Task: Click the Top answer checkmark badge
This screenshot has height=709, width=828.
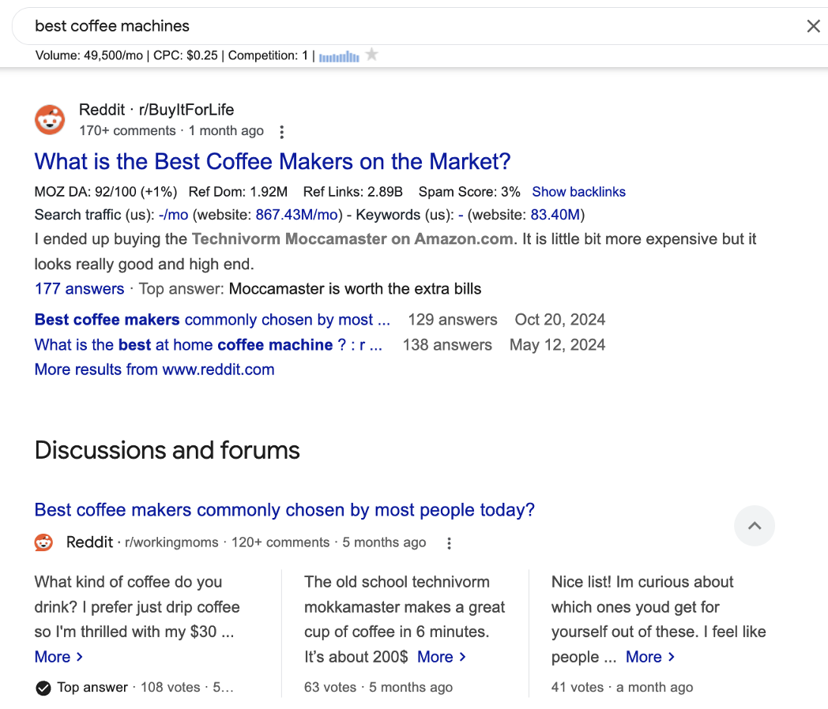Action: click(43, 688)
